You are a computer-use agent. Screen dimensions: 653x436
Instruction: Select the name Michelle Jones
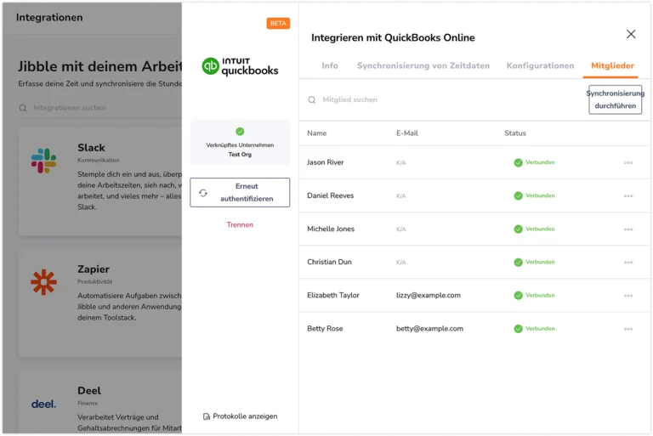[x=331, y=229]
